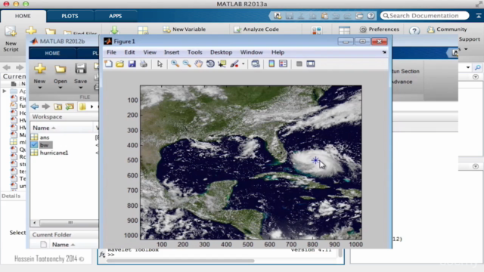
Task: Click the Layout icon in R2013a toolstrip
Action: coord(344,30)
